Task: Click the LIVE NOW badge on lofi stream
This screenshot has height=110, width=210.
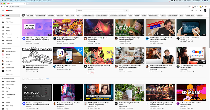Action: (90, 73)
